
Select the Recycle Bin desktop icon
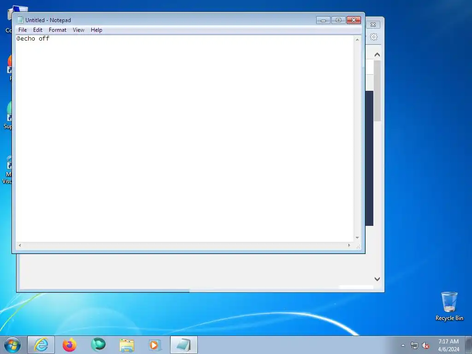(449, 307)
